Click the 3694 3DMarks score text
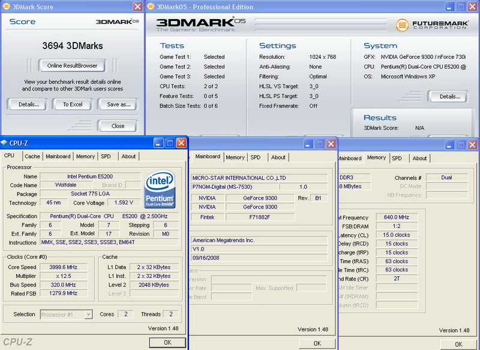The height and width of the screenshot is (350, 480). coord(73,46)
